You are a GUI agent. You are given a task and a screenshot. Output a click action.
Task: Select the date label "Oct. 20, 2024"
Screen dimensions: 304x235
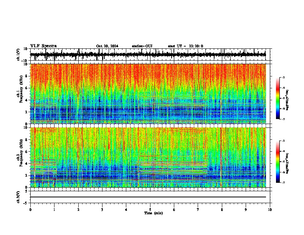(107, 46)
